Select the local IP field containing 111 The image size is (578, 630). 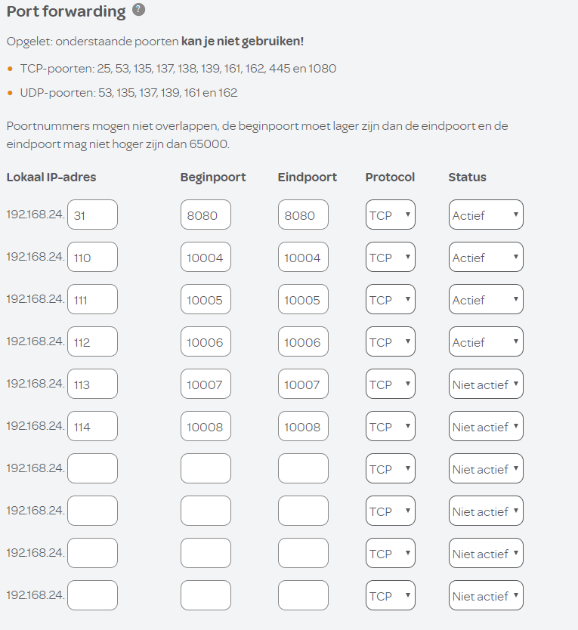[x=92, y=300]
